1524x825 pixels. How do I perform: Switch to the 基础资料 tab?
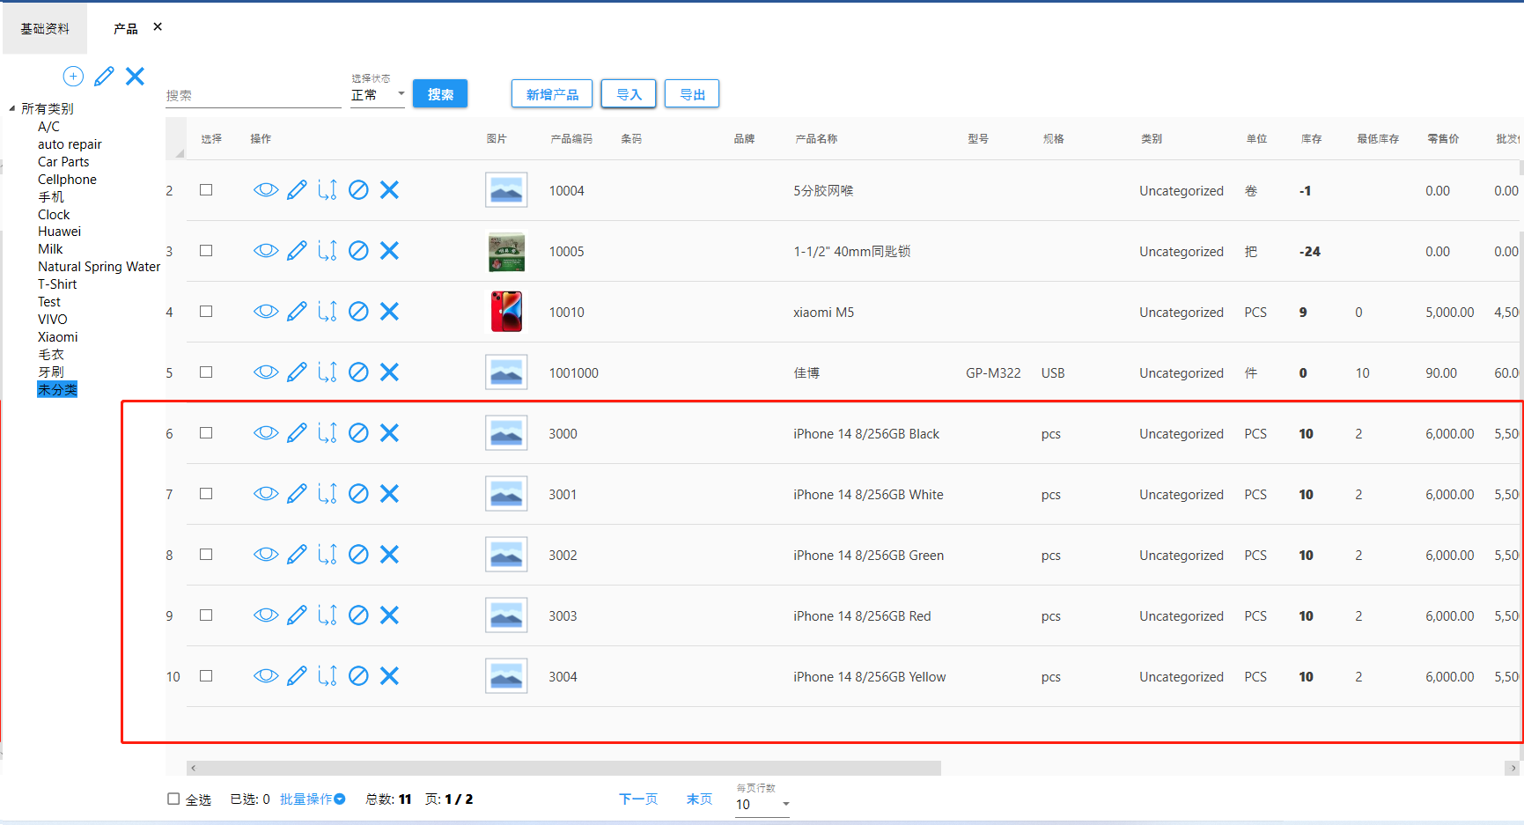45,29
